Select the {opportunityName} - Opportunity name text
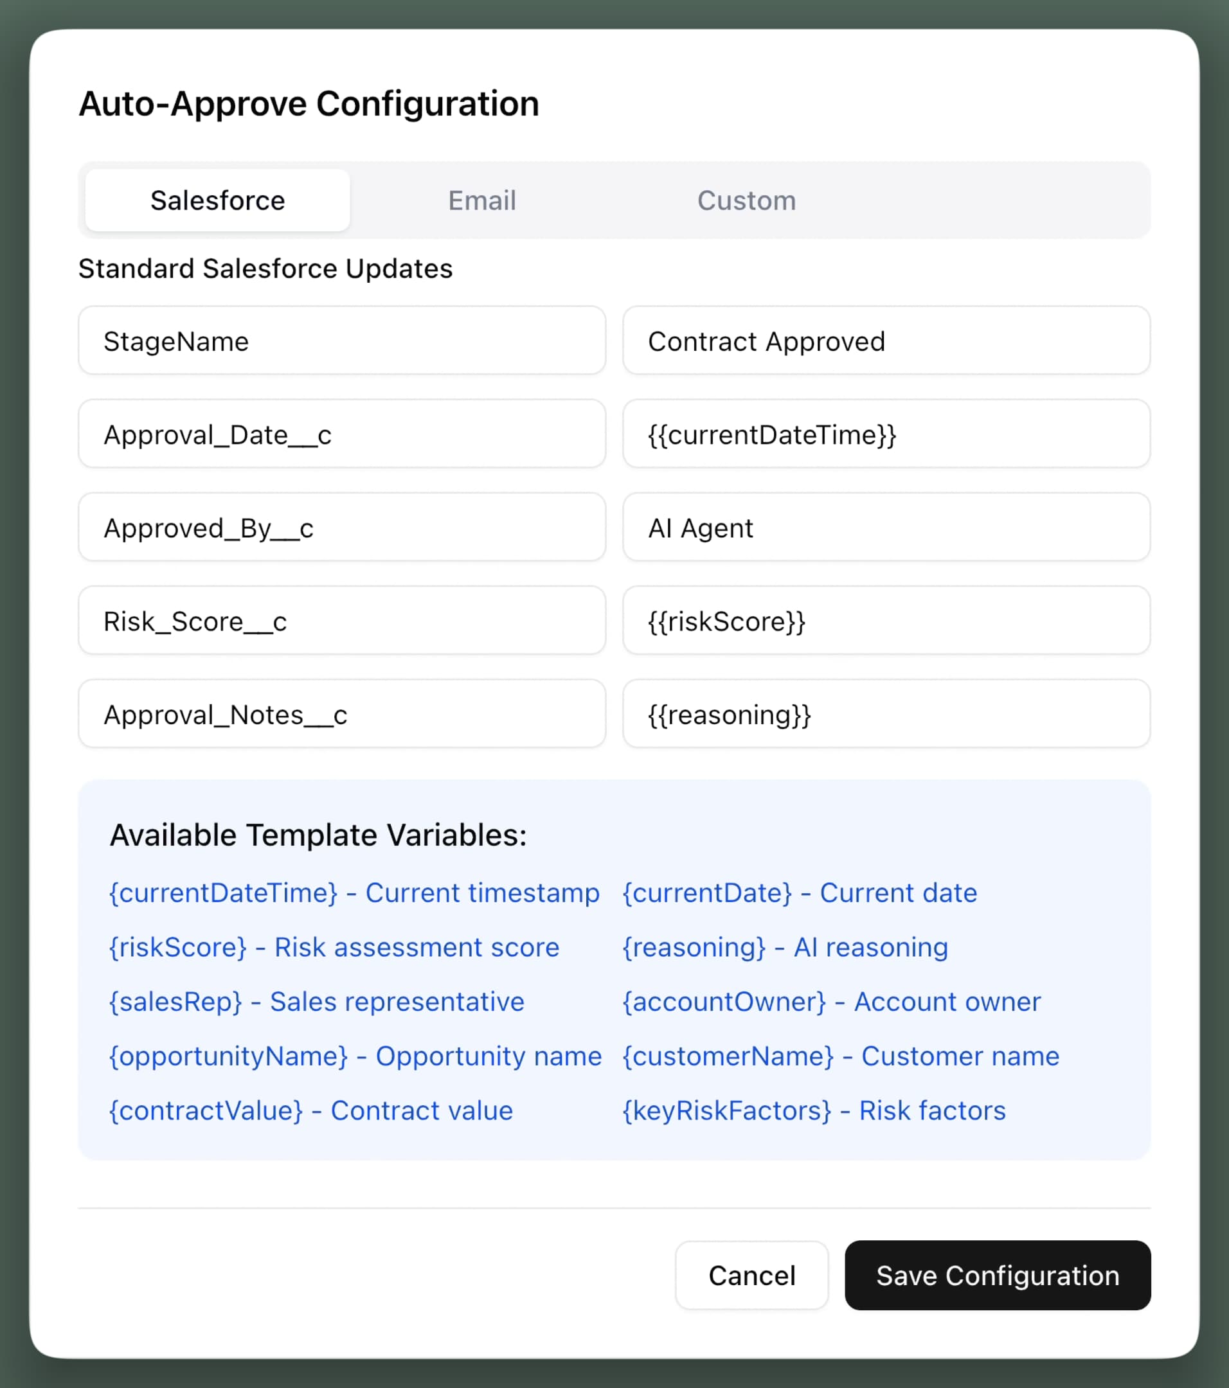The image size is (1229, 1388). 355,1056
